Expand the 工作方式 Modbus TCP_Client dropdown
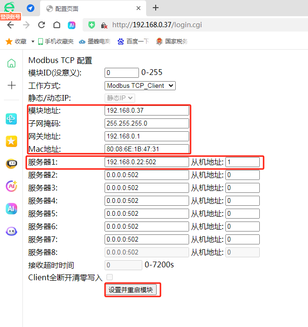This screenshot has height=327, width=308. click(140, 86)
